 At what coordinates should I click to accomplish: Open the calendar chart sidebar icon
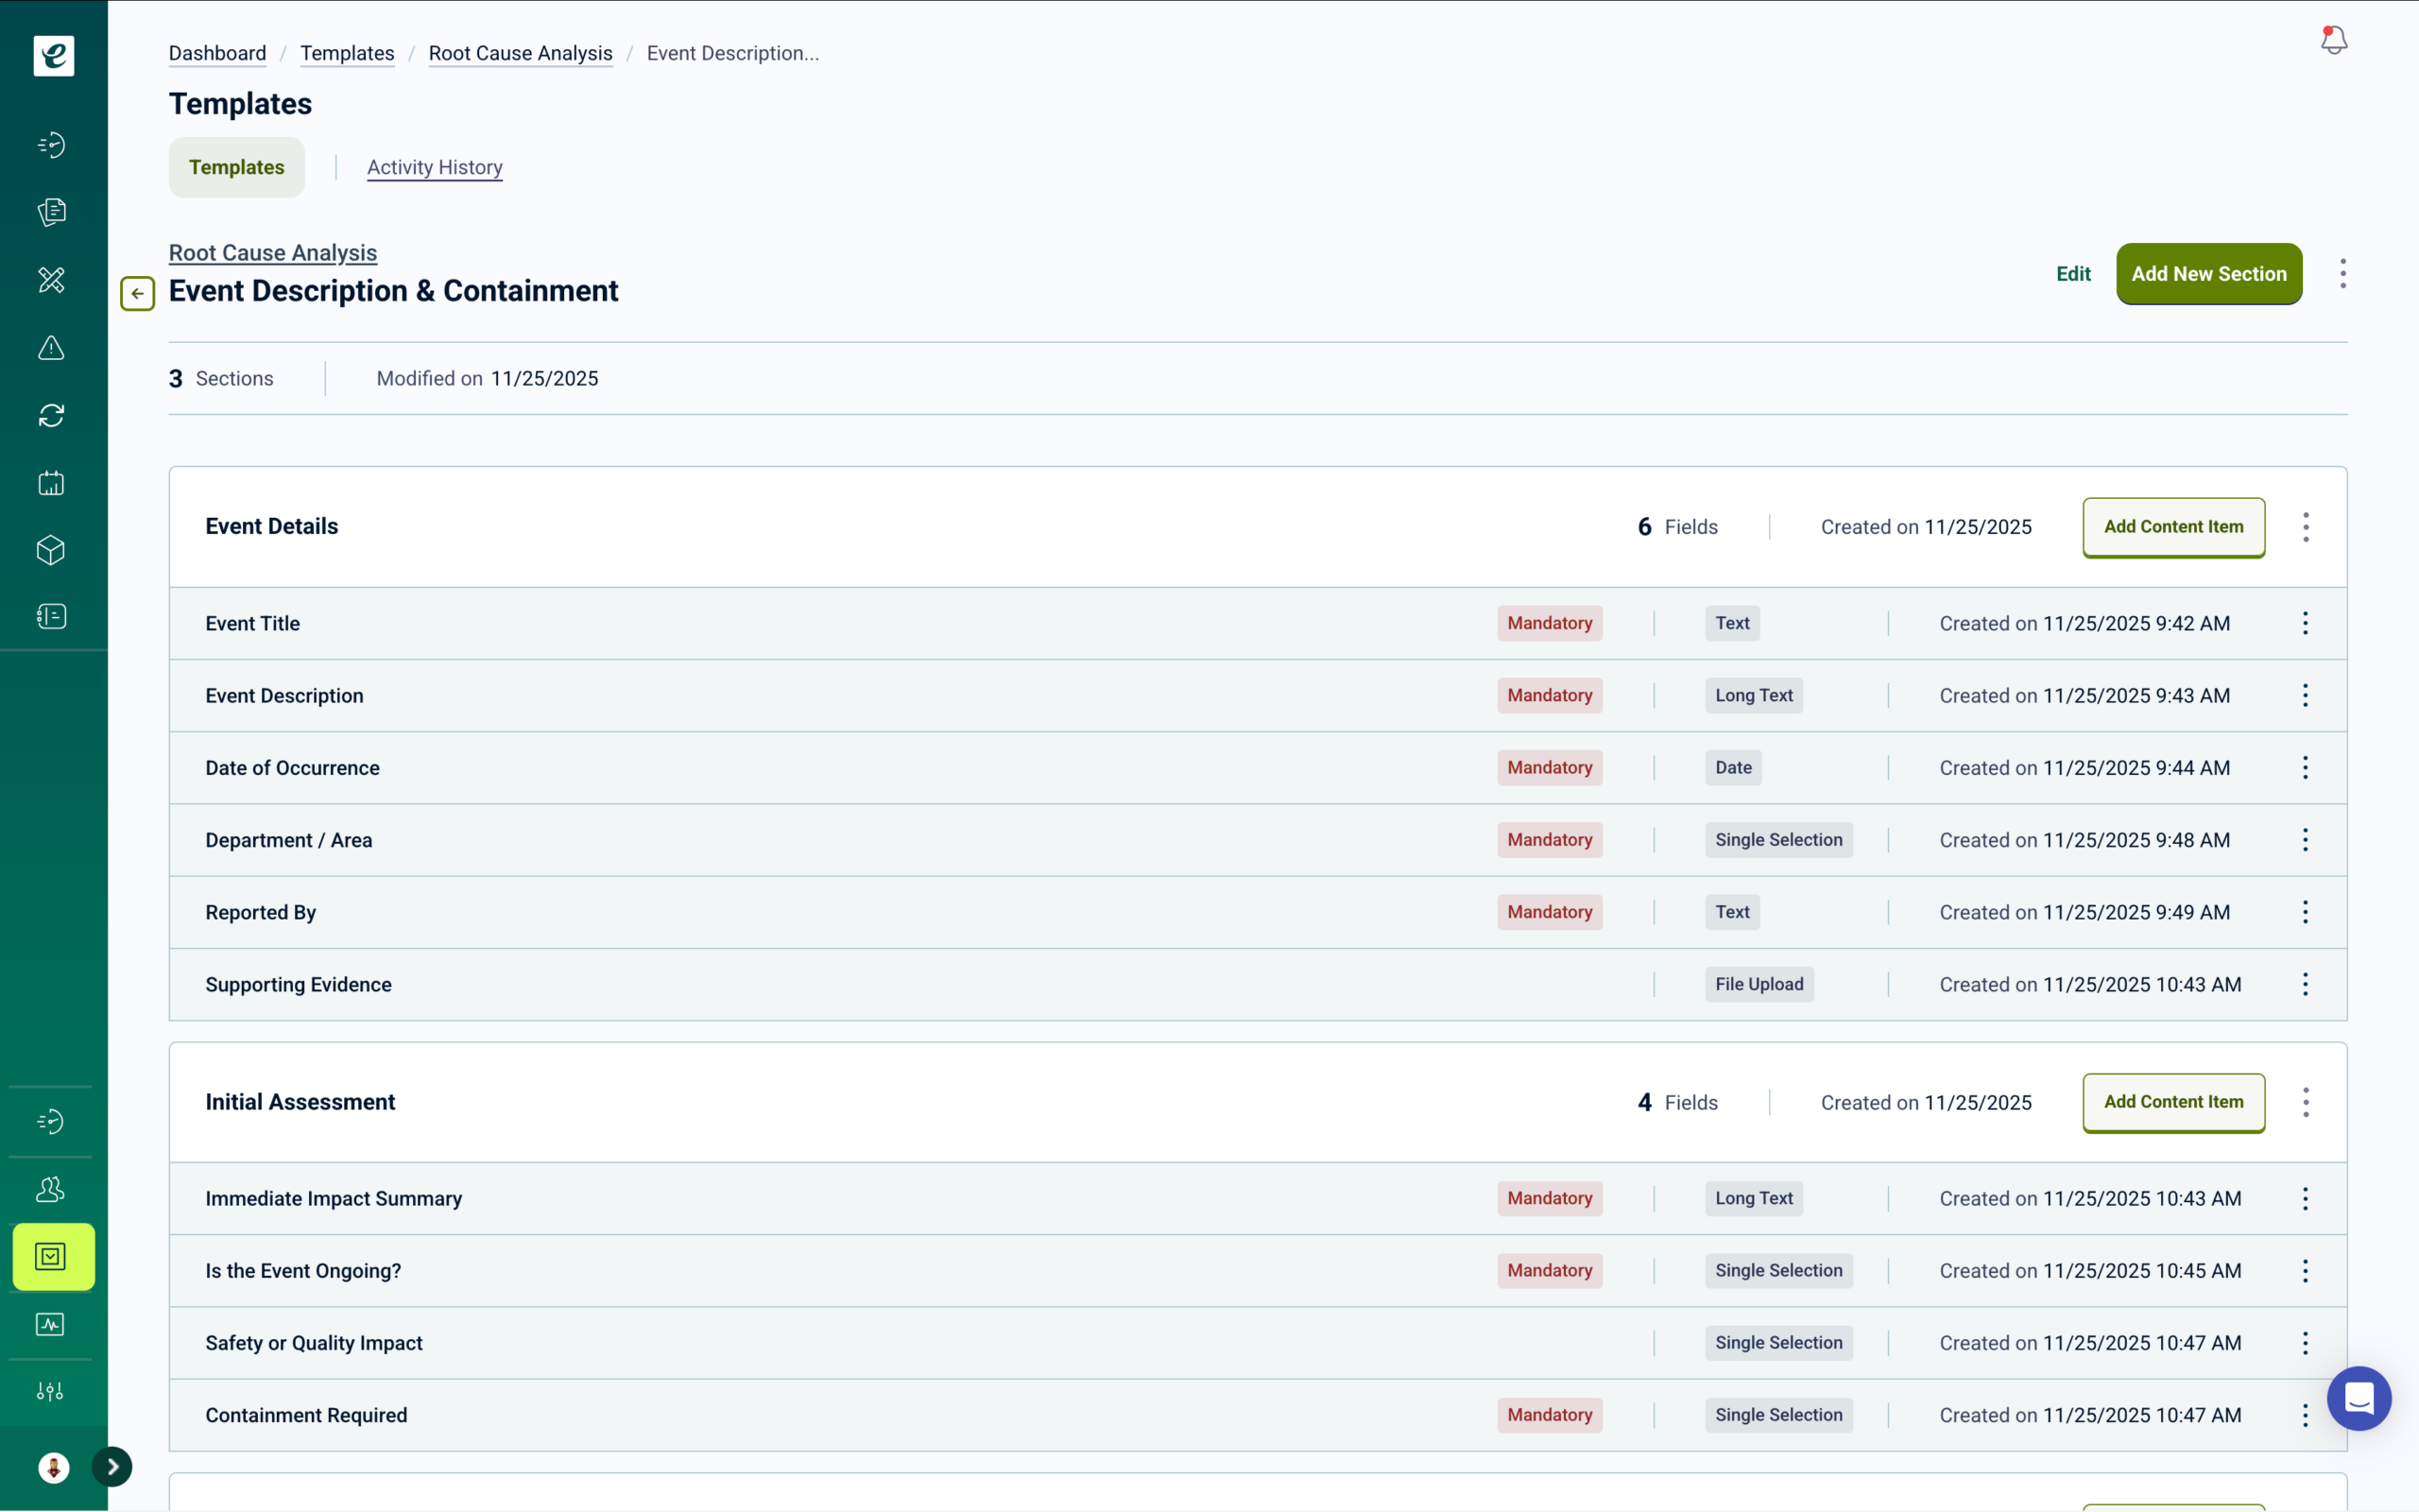click(52, 484)
